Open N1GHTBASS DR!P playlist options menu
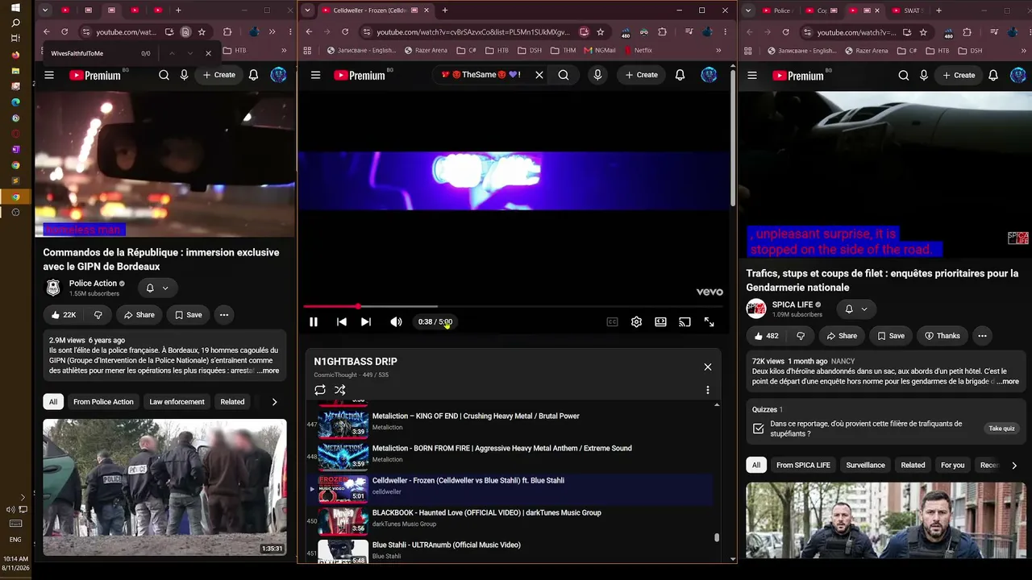1032x580 pixels. point(708,390)
